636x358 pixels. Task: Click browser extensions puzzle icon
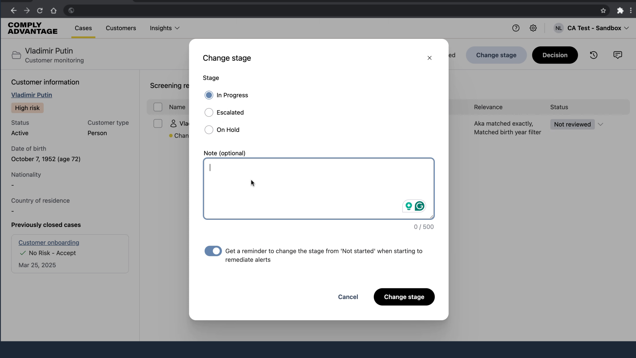click(x=620, y=11)
